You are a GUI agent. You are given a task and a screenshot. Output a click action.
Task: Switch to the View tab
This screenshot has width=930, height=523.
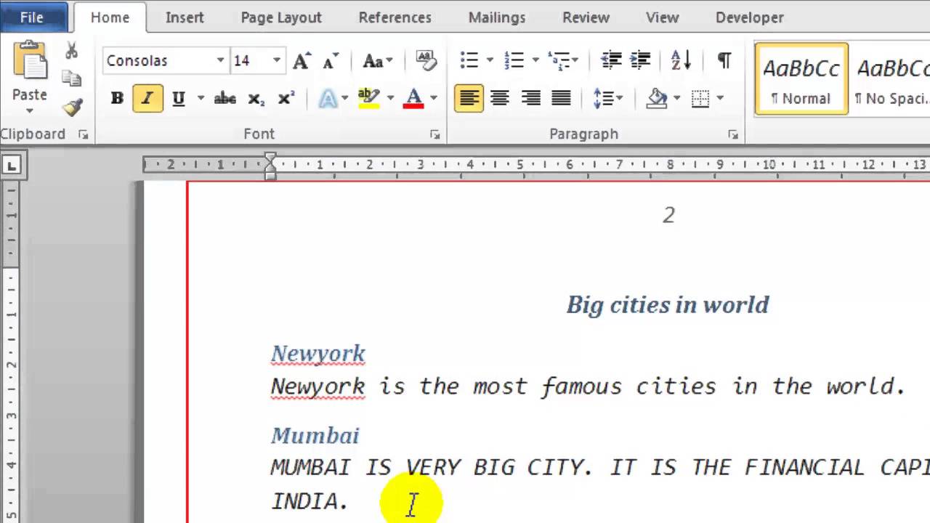(663, 17)
